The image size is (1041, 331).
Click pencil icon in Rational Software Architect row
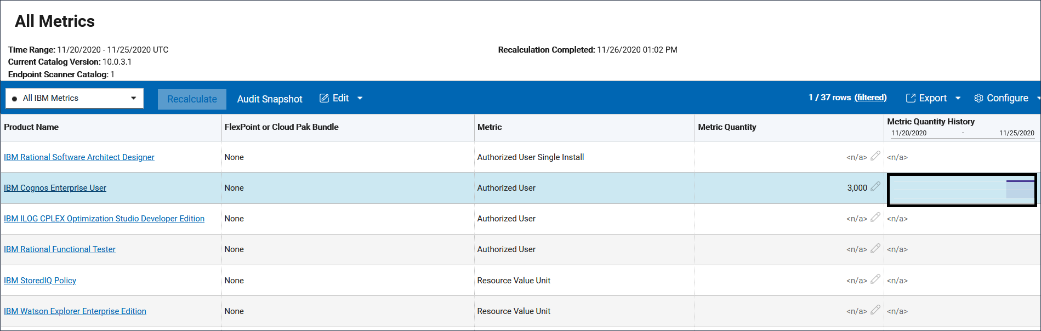pyautogui.click(x=875, y=156)
